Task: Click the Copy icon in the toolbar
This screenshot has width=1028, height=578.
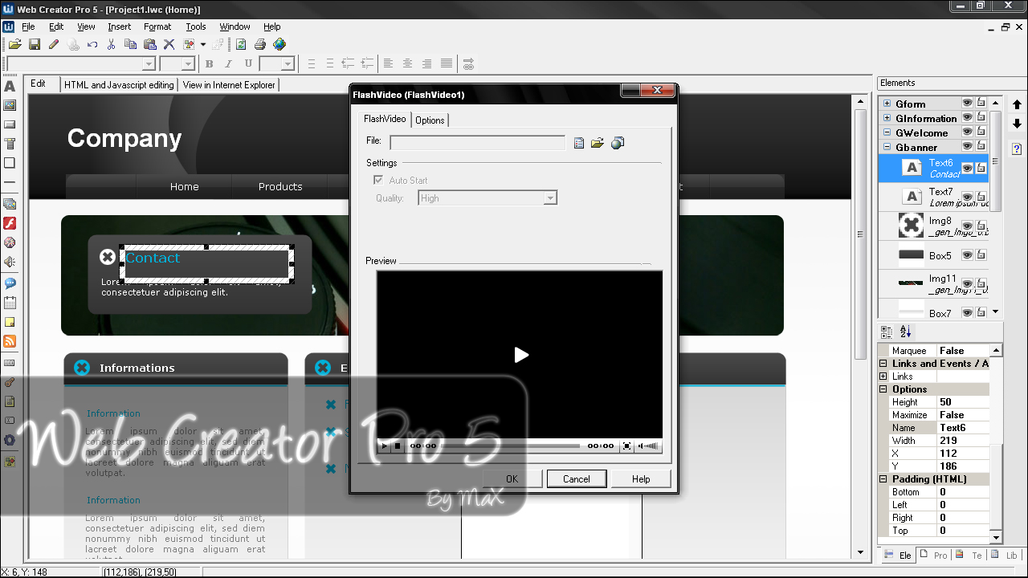Action: click(131, 44)
